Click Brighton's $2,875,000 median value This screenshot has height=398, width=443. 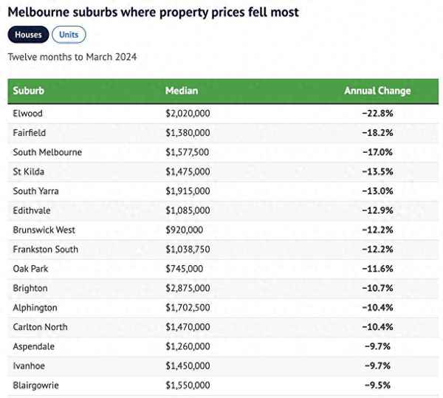tap(188, 288)
